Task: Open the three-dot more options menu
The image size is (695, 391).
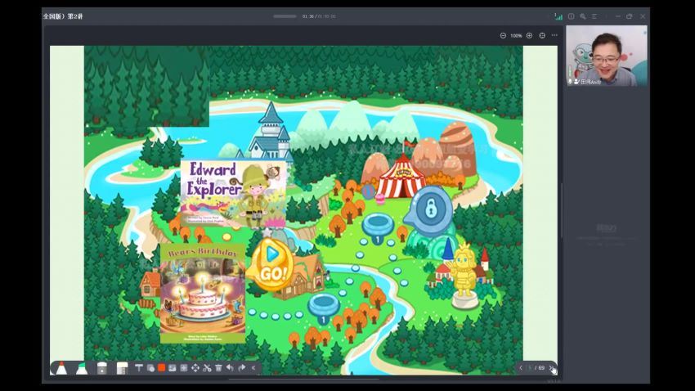Action: coord(554,35)
